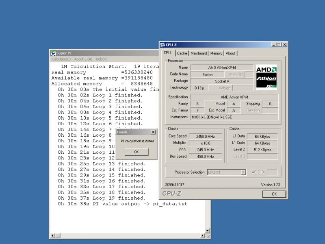The width and height of the screenshot is (325, 244).
Task: Click the 'PI value output -> pi_data.txt' line
Action: point(123,204)
